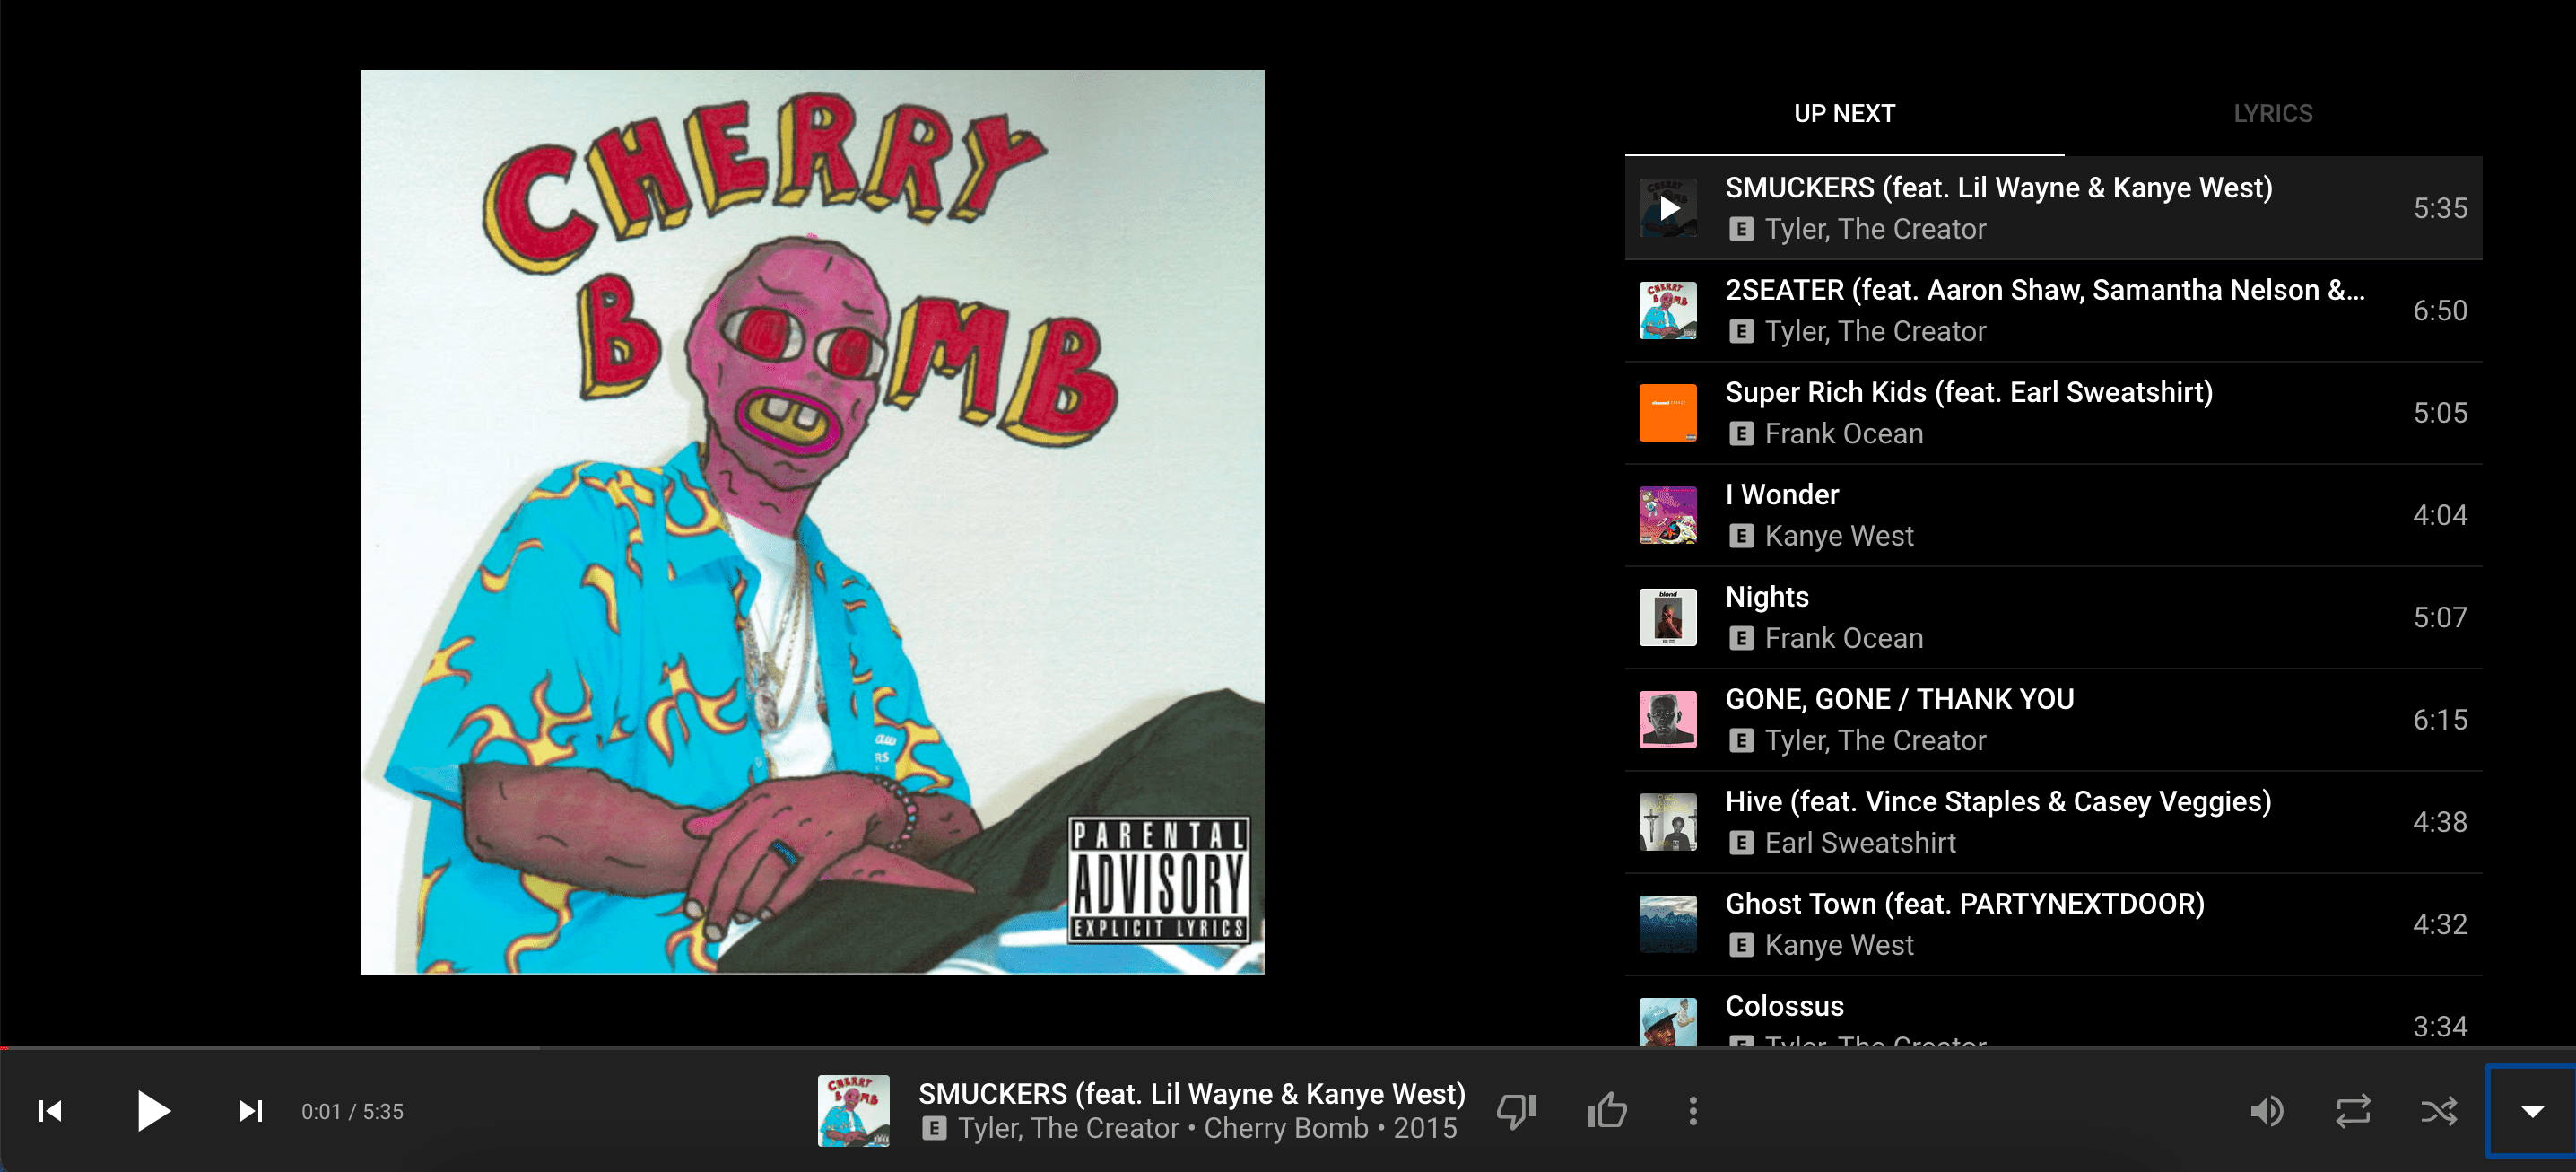Select the UP NEXT tab
This screenshot has height=1172, width=2576.
click(x=1844, y=113)
